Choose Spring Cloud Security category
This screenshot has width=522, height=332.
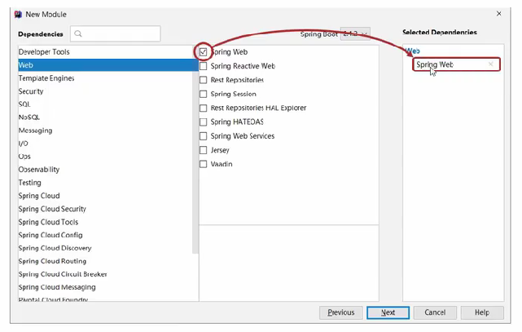[x=107, y=209]
